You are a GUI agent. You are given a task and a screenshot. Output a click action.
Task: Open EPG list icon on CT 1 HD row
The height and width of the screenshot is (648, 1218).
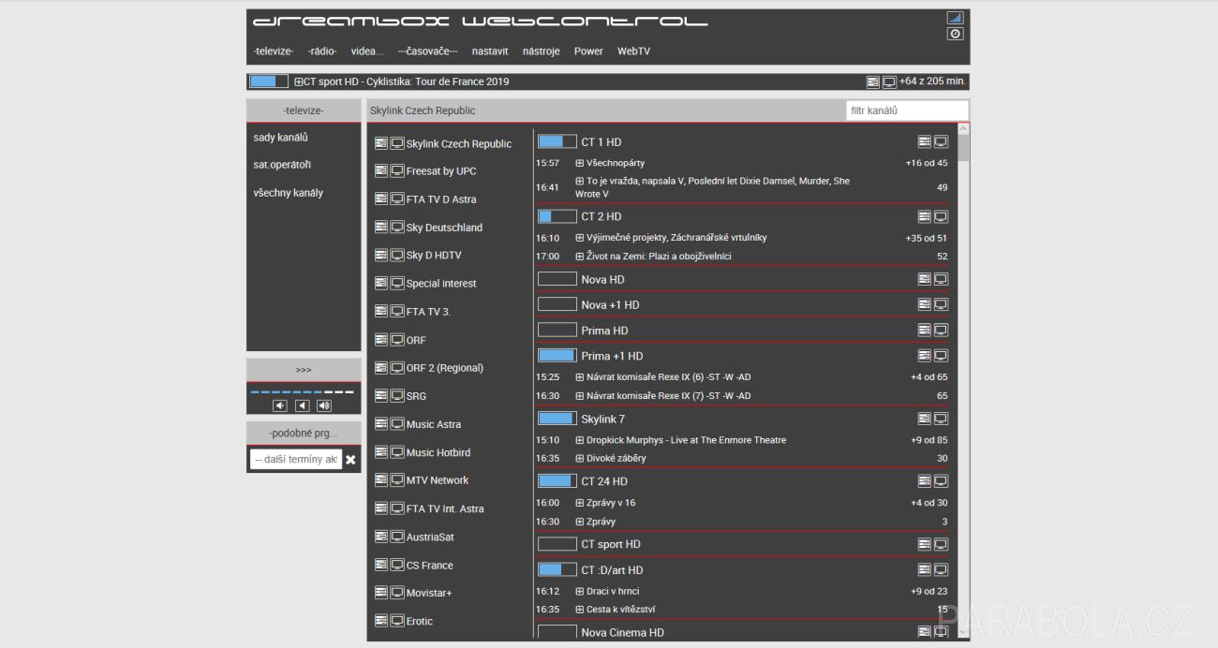click(925, 142)
